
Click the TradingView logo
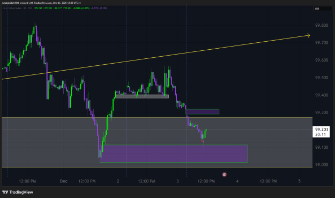coord(18,192)
